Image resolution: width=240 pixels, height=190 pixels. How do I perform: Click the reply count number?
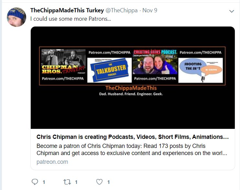pos(44,182)
